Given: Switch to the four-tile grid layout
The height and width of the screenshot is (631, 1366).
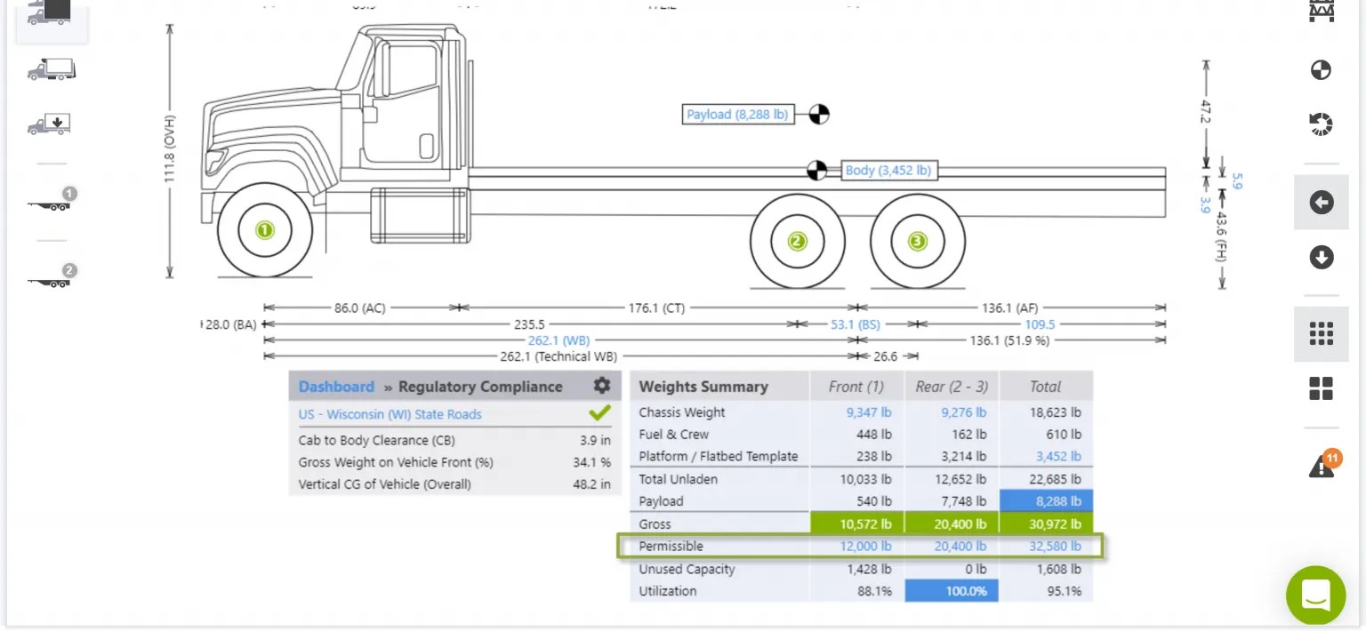Looking at the screenshot, I should (x=1321, y=388).
